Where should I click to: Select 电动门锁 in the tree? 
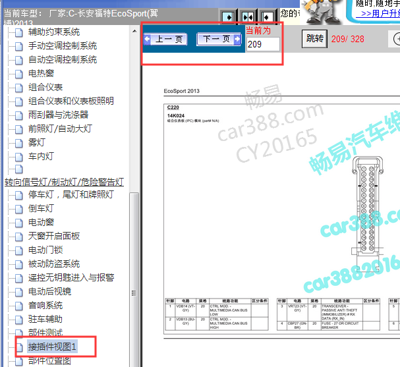[x=45, y=250]
